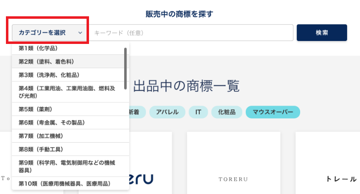The height and width of the screenshot is (194, 360).
Task: Click the dropdown list scrollbar thumb
Action: 126,68
